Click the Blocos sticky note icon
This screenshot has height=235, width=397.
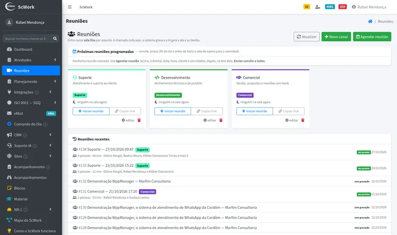pyautogui.click(x=9, y=188)
